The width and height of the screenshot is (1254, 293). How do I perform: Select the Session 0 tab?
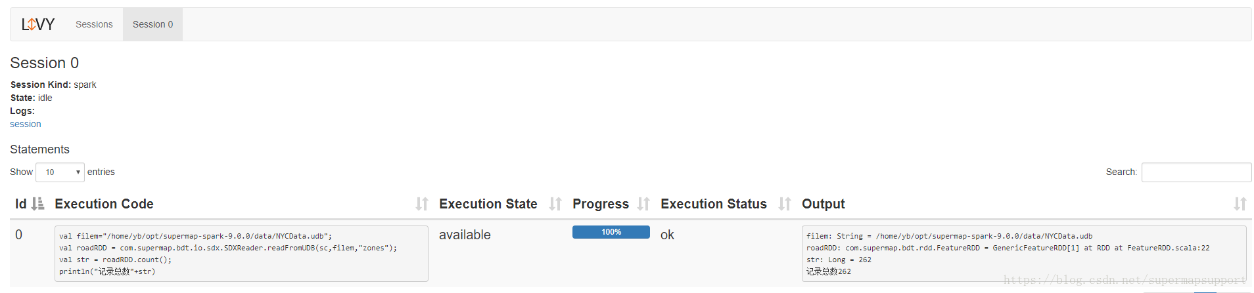(152, 24)
